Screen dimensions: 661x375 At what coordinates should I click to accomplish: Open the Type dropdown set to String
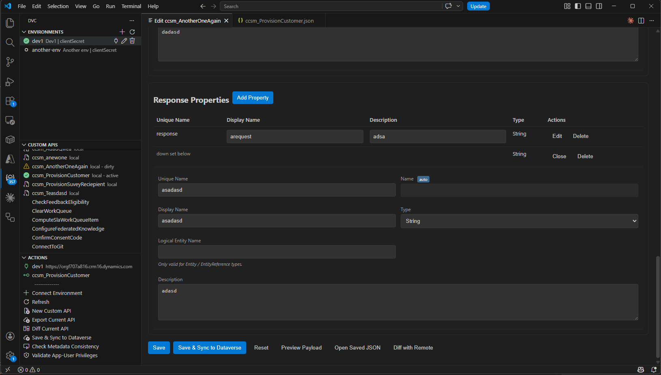pyautogui.click(x=519, y=221)
